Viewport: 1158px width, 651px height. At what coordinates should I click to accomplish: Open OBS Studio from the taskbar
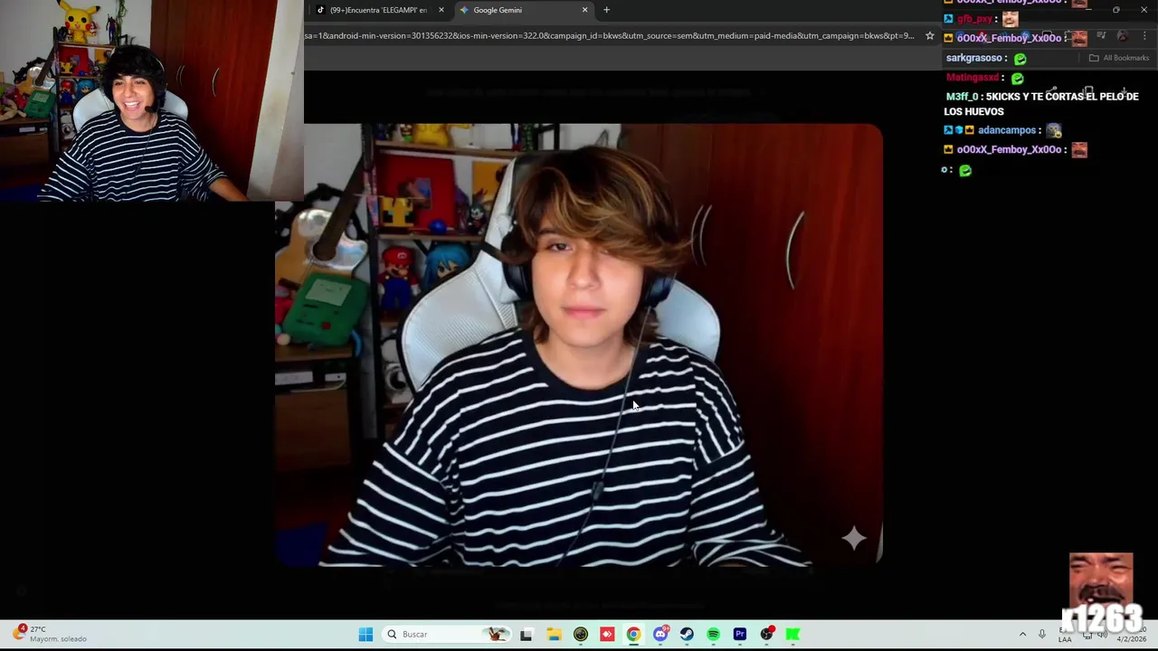[767, 634]
